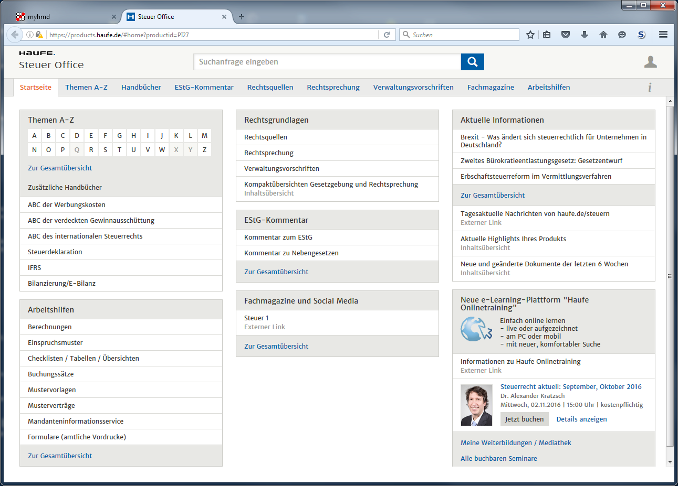Reload the page with the refresh icon
The width and height of the screenshot is (678, 486).
click(387, 35)
